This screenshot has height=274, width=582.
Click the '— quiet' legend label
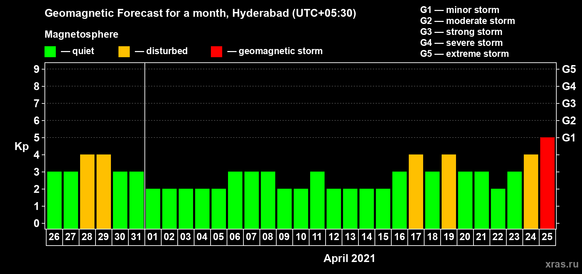click(x=77, y=51)
